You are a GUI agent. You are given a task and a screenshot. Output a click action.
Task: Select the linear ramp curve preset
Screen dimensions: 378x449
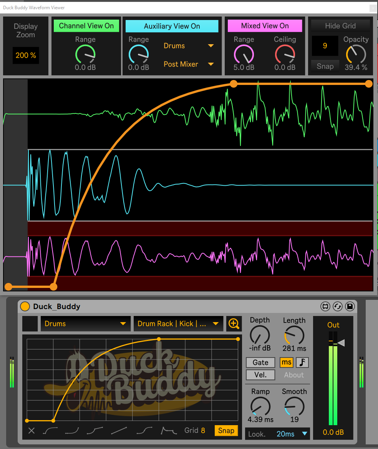tap(119, 431)
